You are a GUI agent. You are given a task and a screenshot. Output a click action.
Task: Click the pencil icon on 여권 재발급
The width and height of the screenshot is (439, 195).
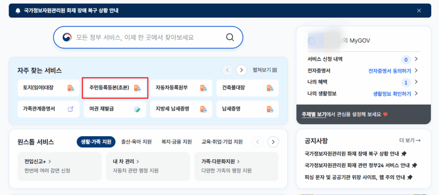[x=137, y=109]
